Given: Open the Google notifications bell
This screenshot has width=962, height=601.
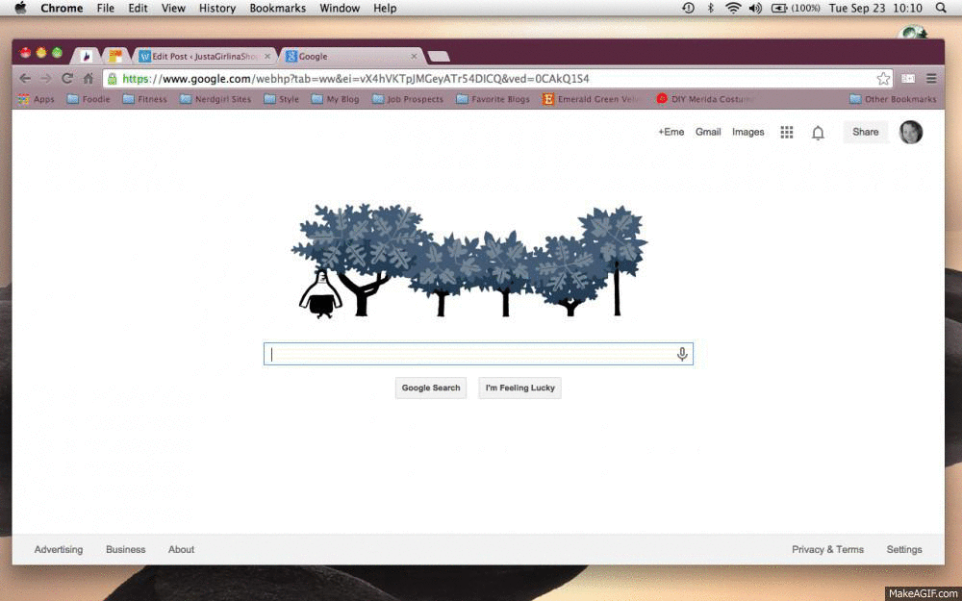Looking at the screenshot, I should (818, 133).
